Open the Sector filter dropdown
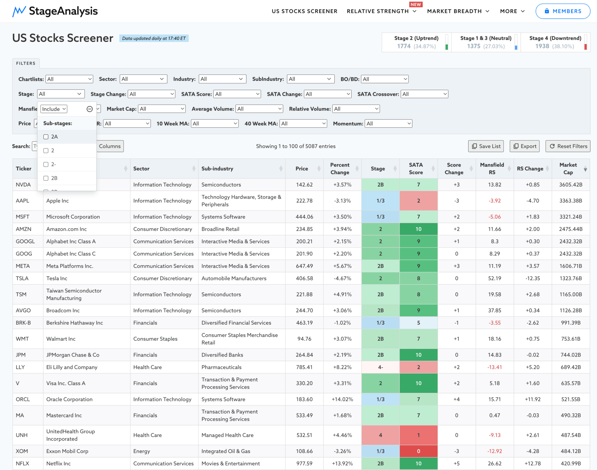Screen dimensions: 597x470 [143, 79]
